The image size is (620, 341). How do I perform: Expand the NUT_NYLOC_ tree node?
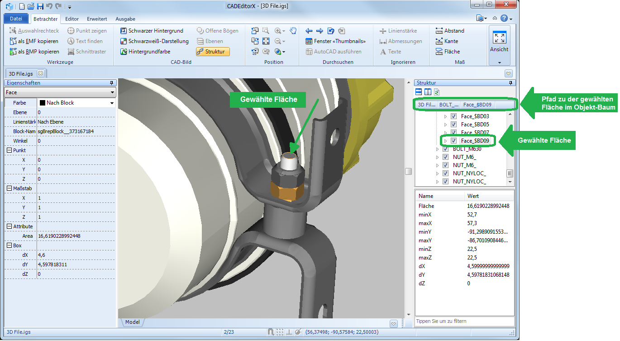(x=437, y=173)
